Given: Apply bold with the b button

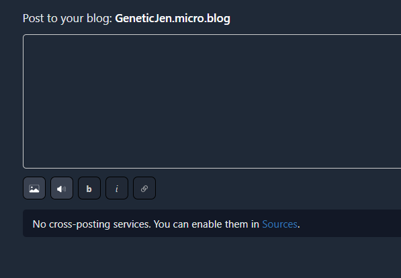Looking at the screenshot, I should pos(89,188).
